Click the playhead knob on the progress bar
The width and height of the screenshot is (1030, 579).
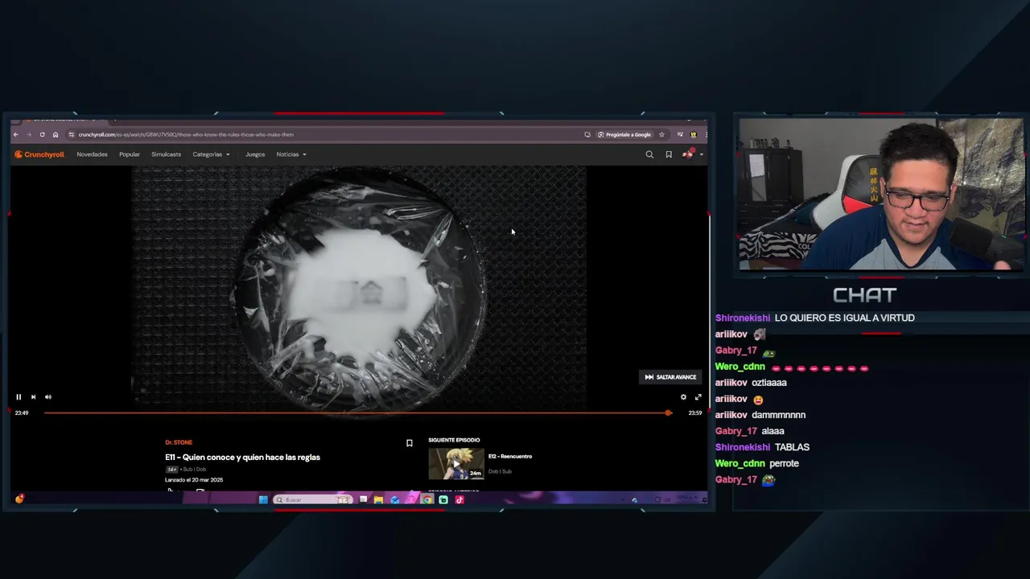pos(668,413)
